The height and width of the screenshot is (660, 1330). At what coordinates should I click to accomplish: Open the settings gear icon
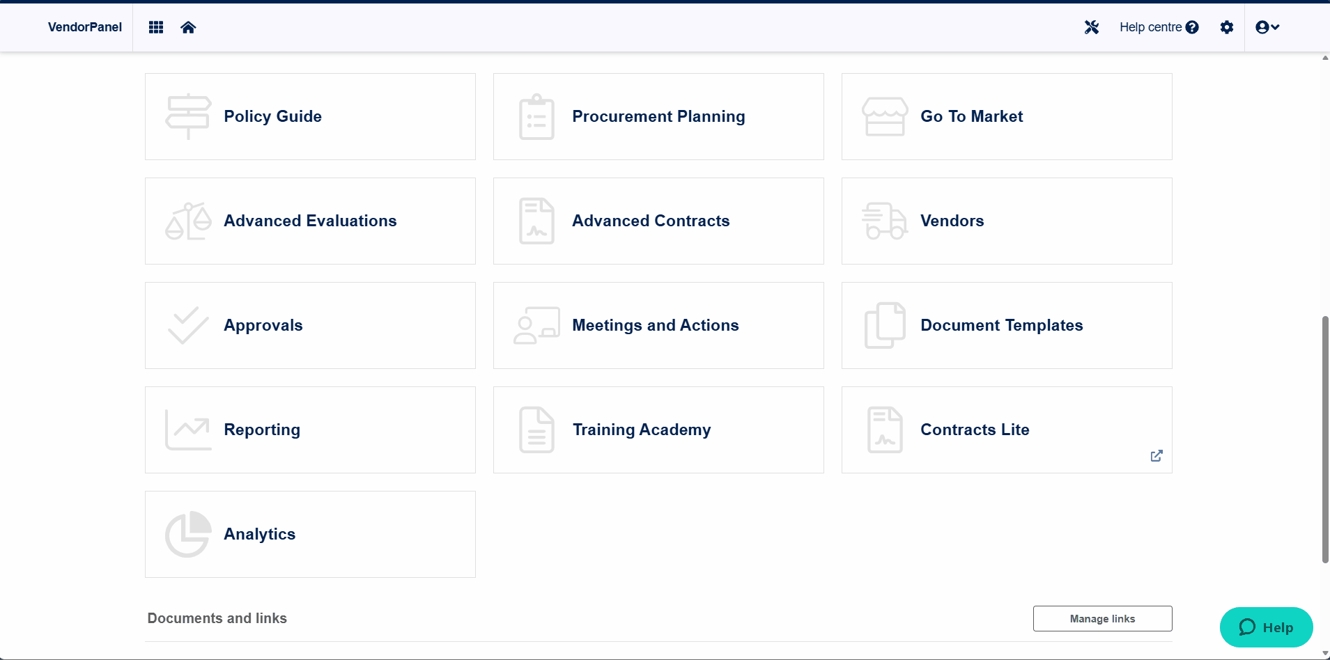[x=1227, y=27]
